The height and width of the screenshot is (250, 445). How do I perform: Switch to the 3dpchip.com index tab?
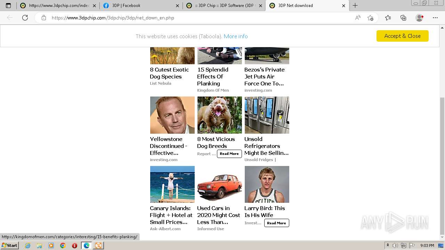click(x=58, y=6)
